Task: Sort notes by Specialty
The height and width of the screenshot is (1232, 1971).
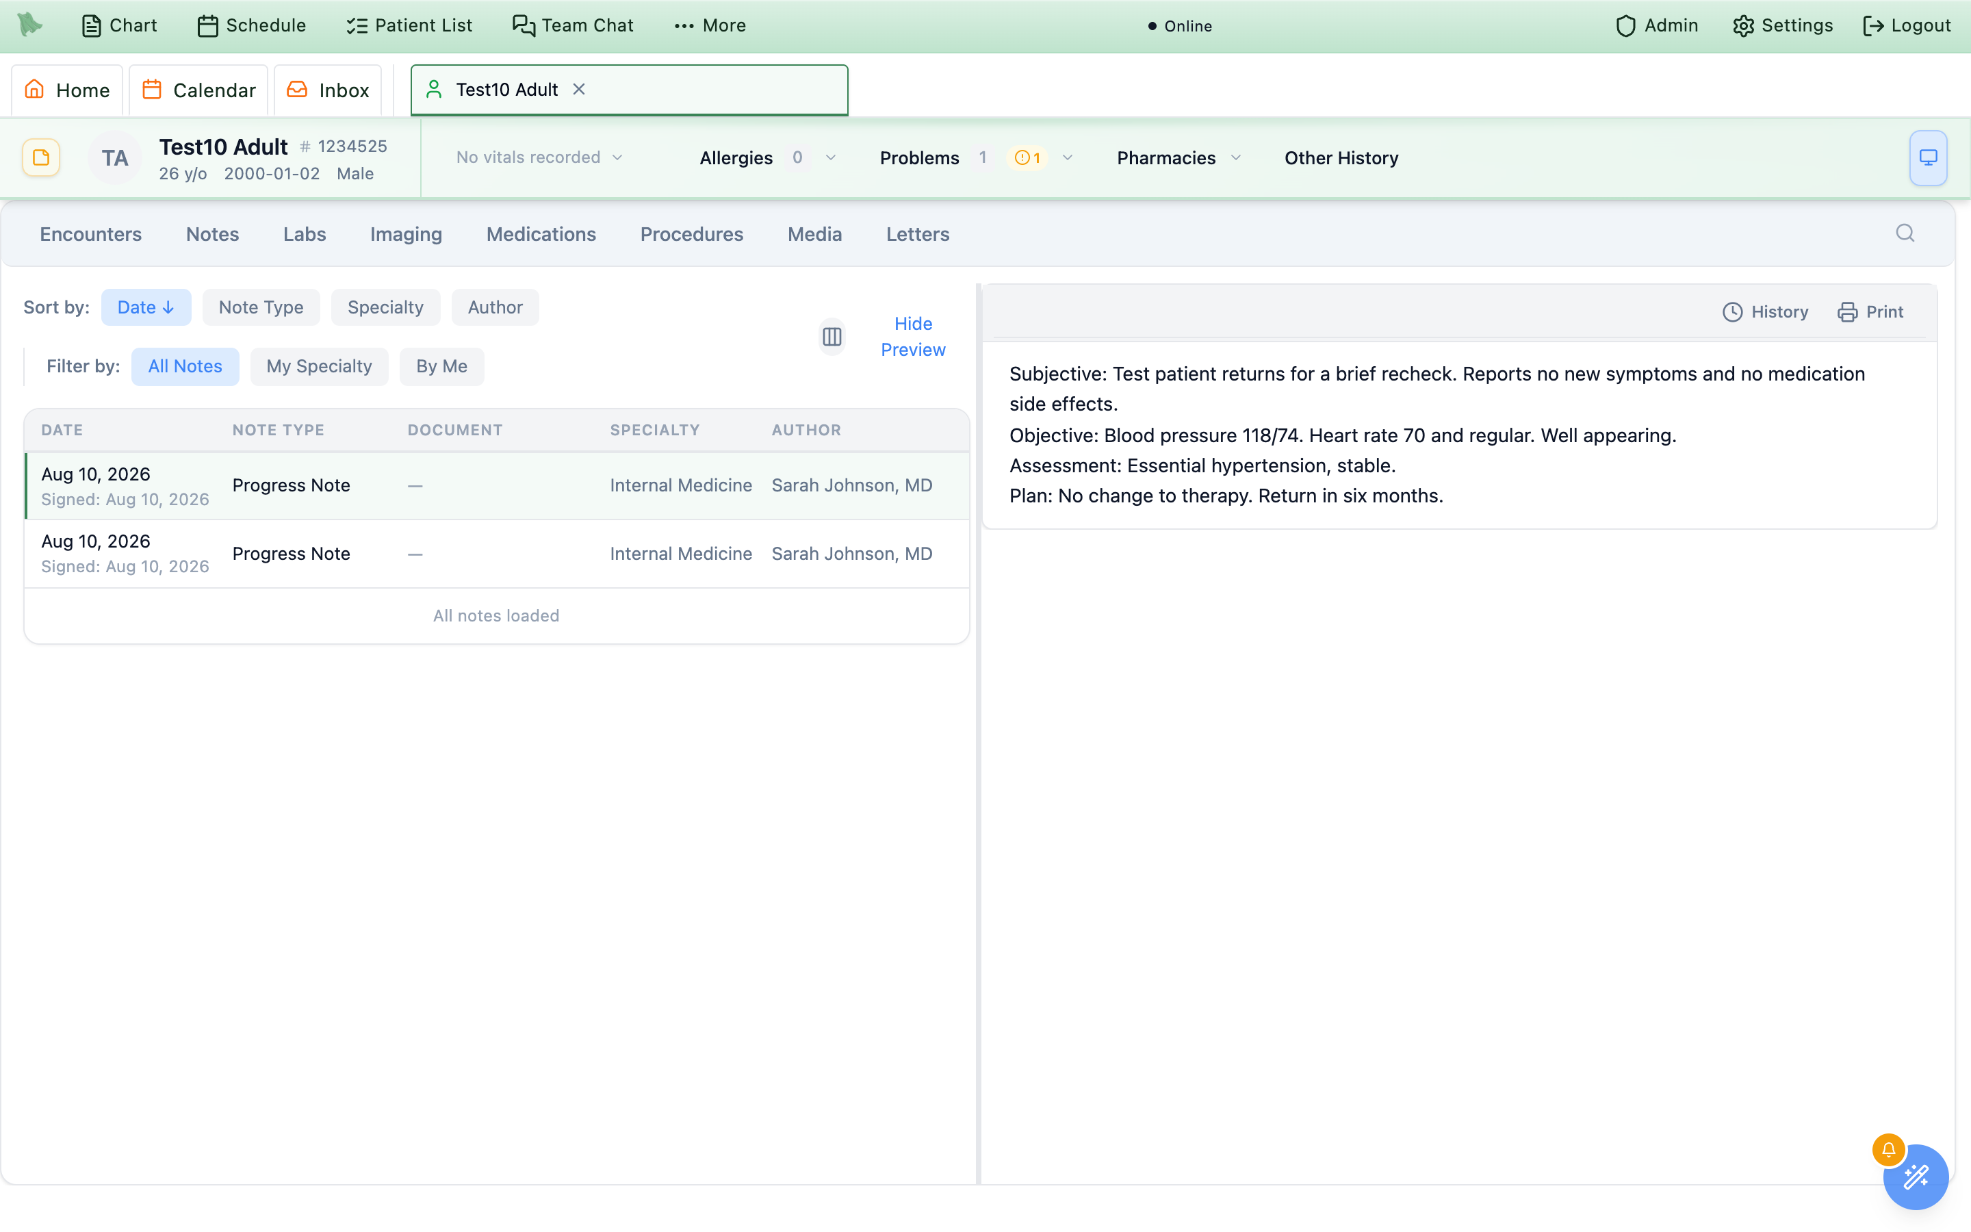Action: click(x=385, y=307)
